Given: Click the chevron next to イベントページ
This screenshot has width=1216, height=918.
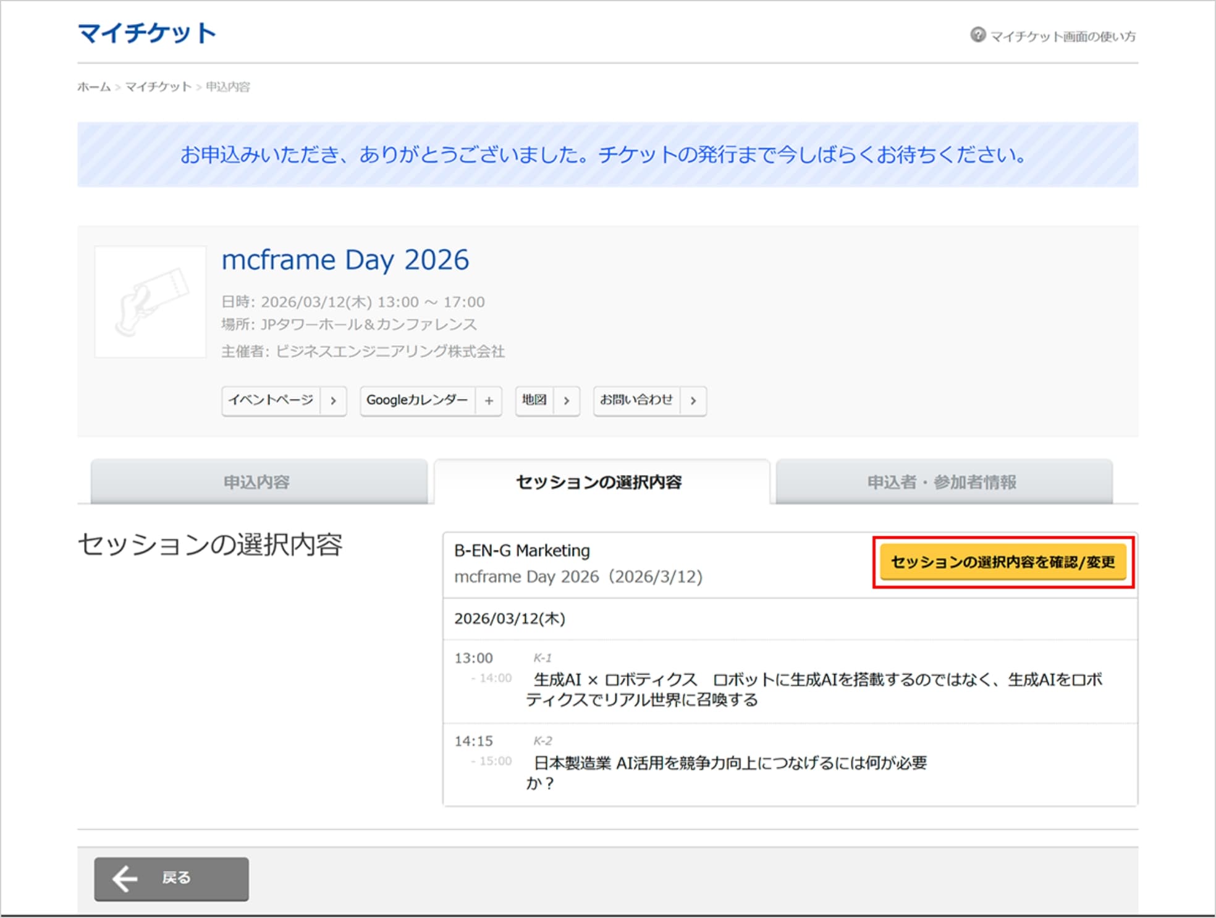Looking at the screenshot, I should click(333, 401).
